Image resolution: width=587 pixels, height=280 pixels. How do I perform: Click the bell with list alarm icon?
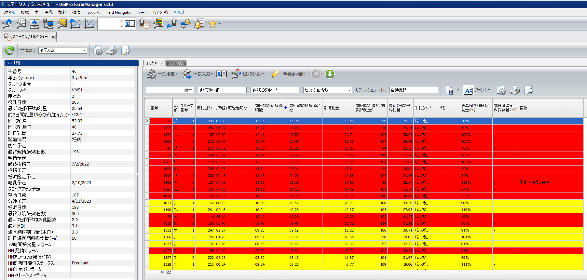point(199,24)
